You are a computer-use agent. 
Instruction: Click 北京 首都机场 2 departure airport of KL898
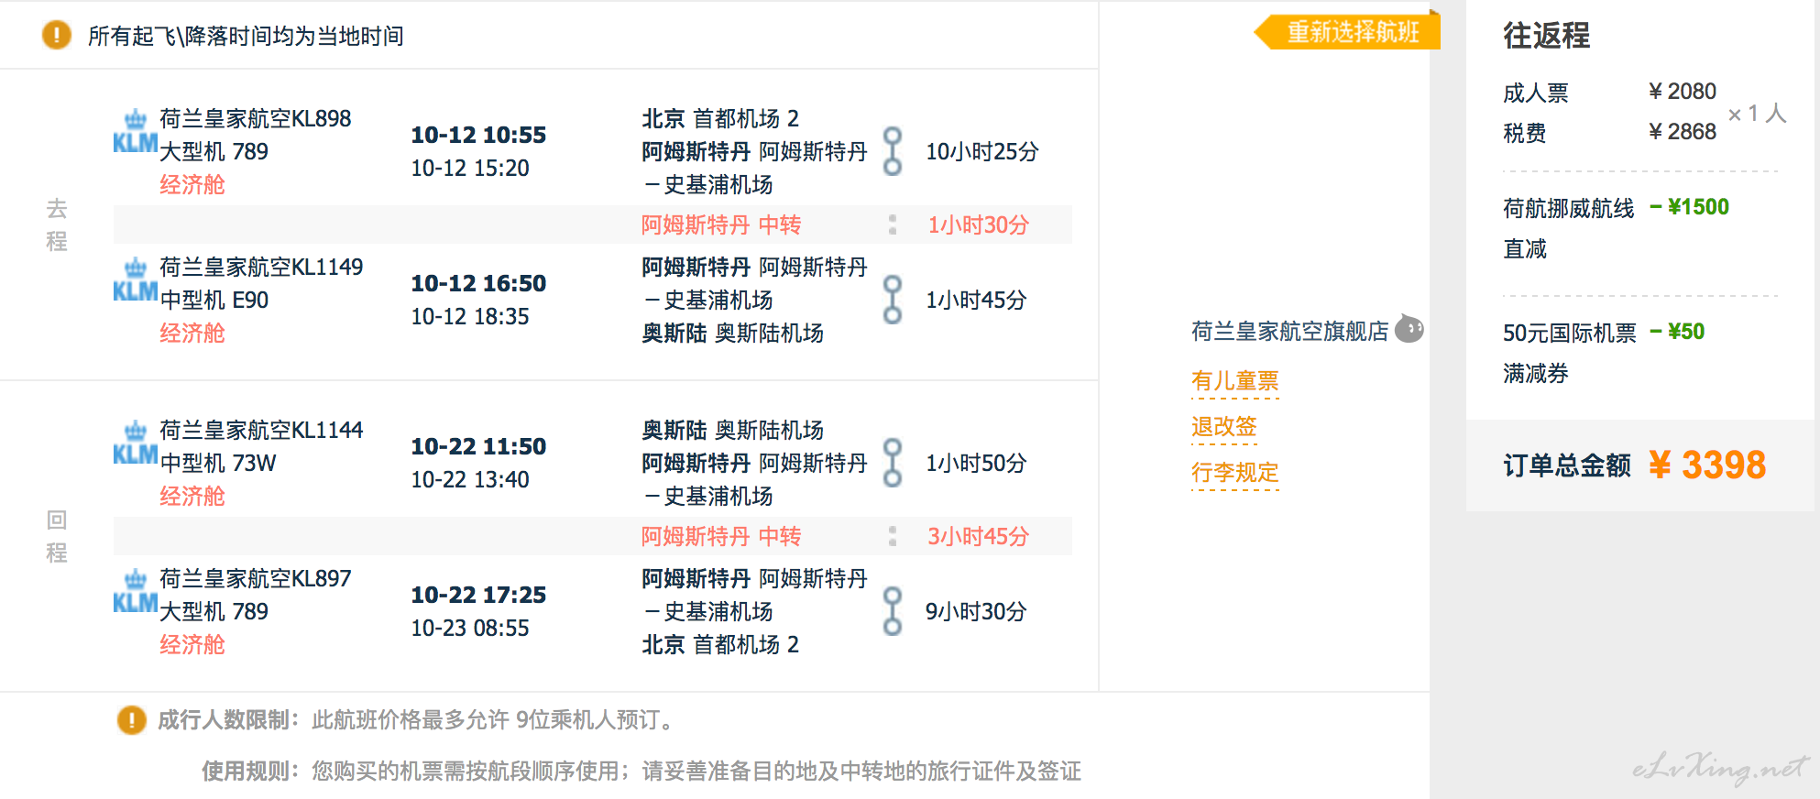tap(720, 118)
